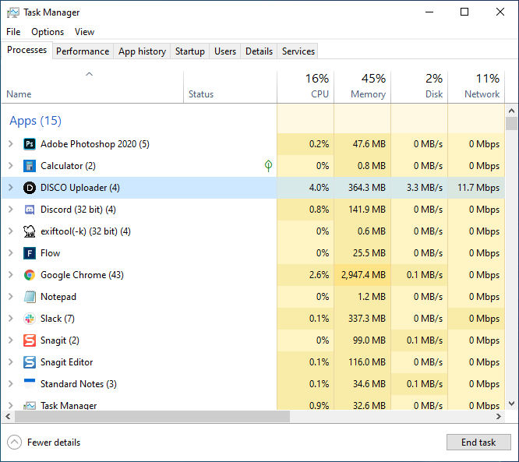Screen dimensions: 519x462
Task: Click the End task button
Action: [478, 443]
